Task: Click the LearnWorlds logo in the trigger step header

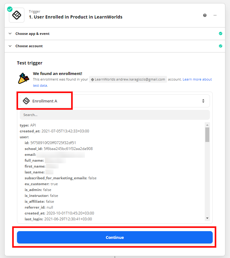Action: pyautogui.click(x=16, y=15)
